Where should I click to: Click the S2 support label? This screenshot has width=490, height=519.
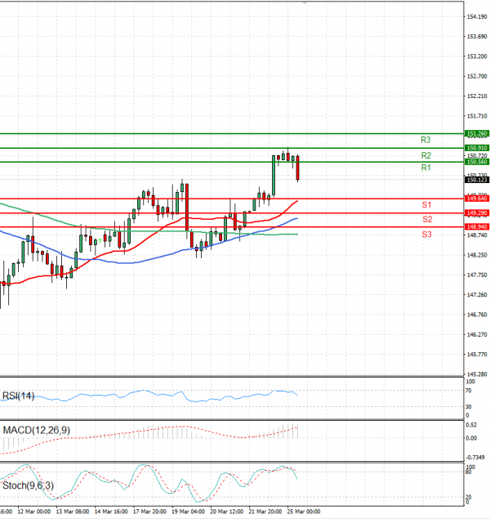pyautogui.click(x=427, y=219)
